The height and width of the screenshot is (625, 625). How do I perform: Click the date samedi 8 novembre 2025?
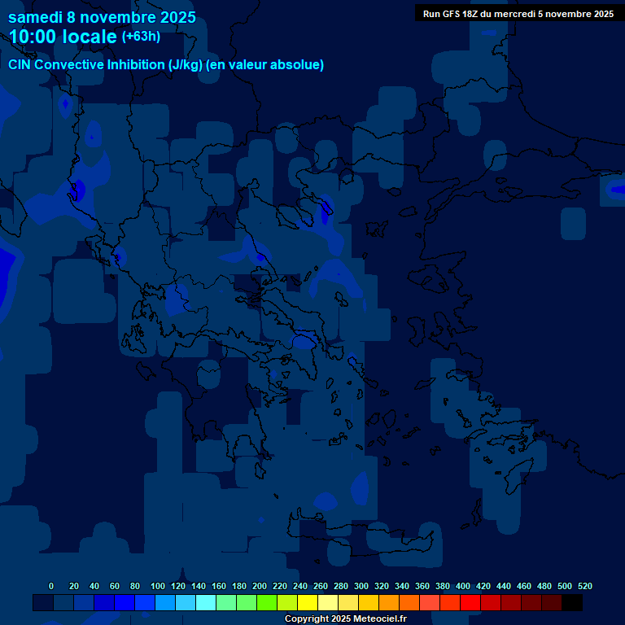(x=102, y=17)
